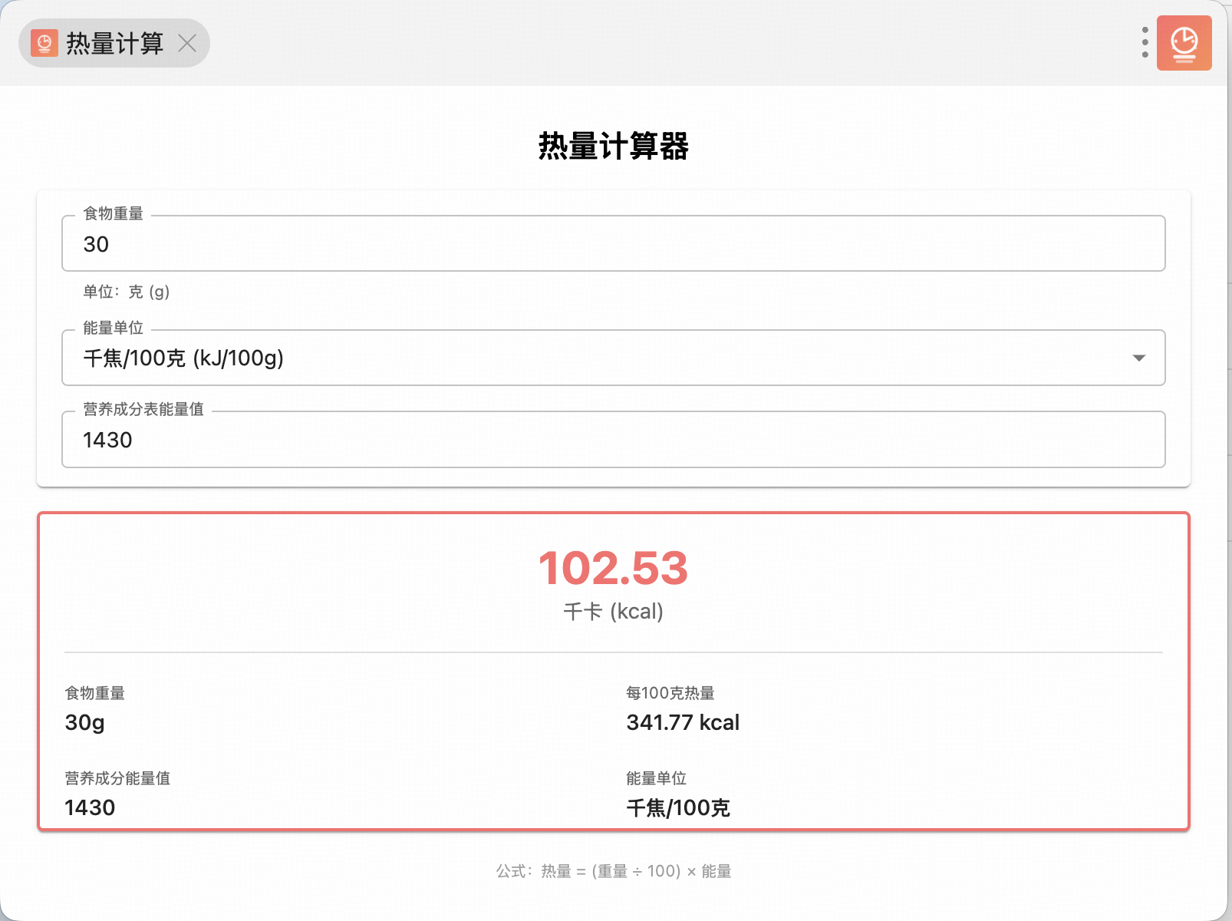Click the formula text at the bottom
Screen dimensions: 1232x921
coord(613,871)
